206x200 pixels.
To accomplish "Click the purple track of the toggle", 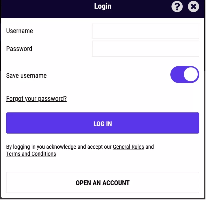I will click(176, 74).
